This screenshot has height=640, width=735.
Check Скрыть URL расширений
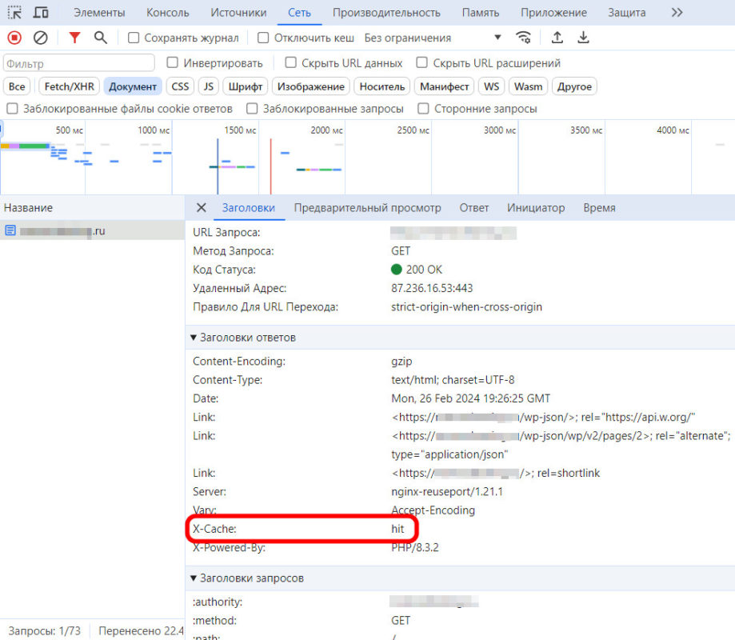tap(421, 62)
